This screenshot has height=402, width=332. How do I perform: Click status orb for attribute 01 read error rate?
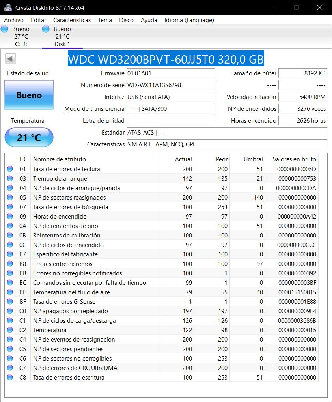pos(10,169)
